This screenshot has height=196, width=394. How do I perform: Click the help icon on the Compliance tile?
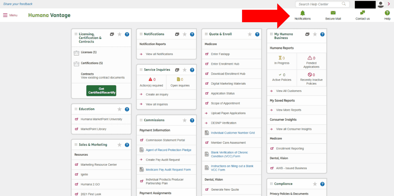click(x=322, y=184)
